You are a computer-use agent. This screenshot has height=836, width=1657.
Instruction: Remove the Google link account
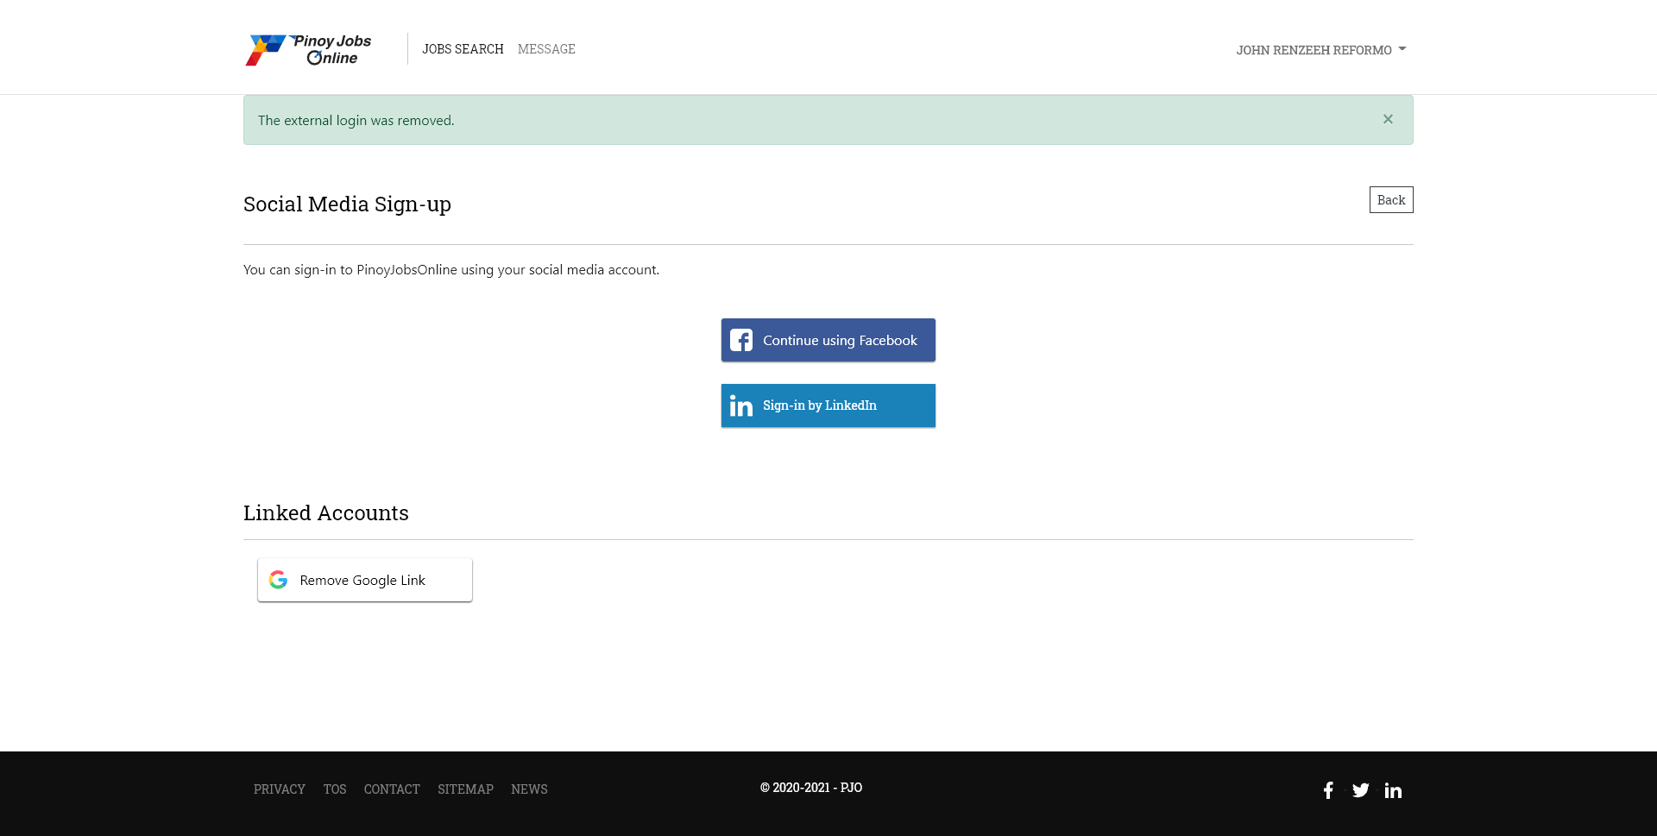(x=365, y=580)
